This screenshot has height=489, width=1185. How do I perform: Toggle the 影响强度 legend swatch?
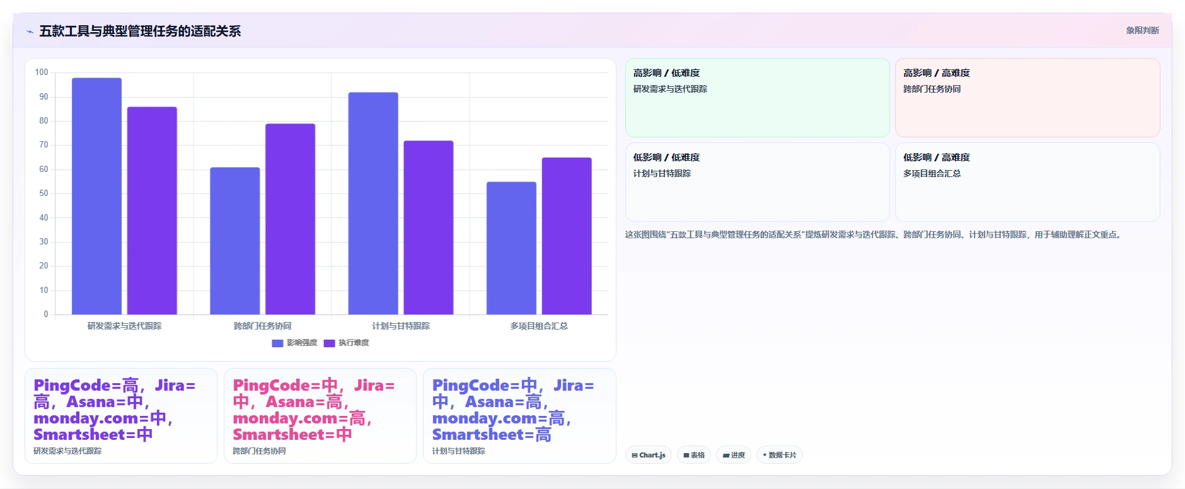(277, 343)
